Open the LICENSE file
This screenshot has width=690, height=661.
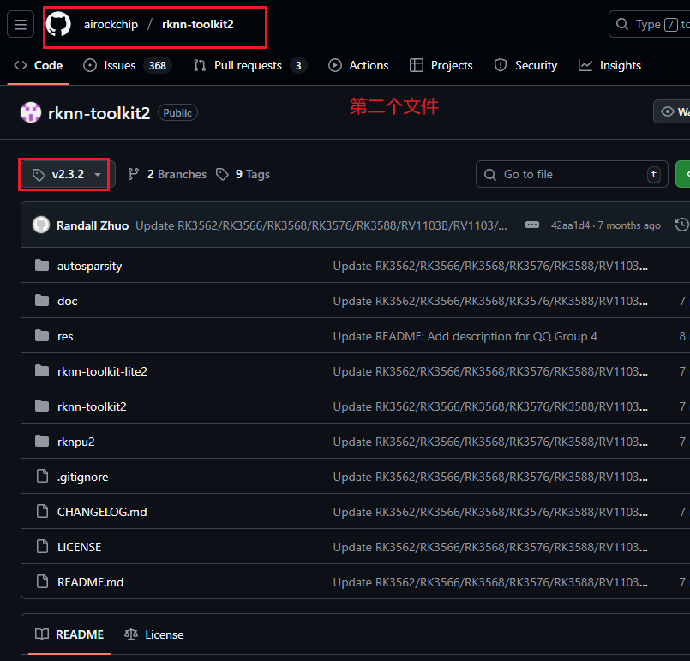tap(79, 547)
